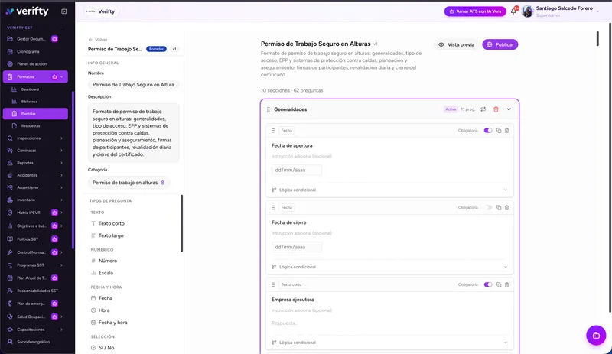Click the notifications bell icon
The image size is (612, 354).
click(513, 11)
